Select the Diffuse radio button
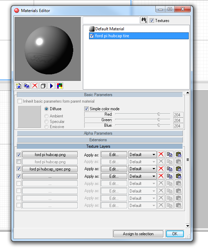 pyautogui.click(x=47, y=109)
